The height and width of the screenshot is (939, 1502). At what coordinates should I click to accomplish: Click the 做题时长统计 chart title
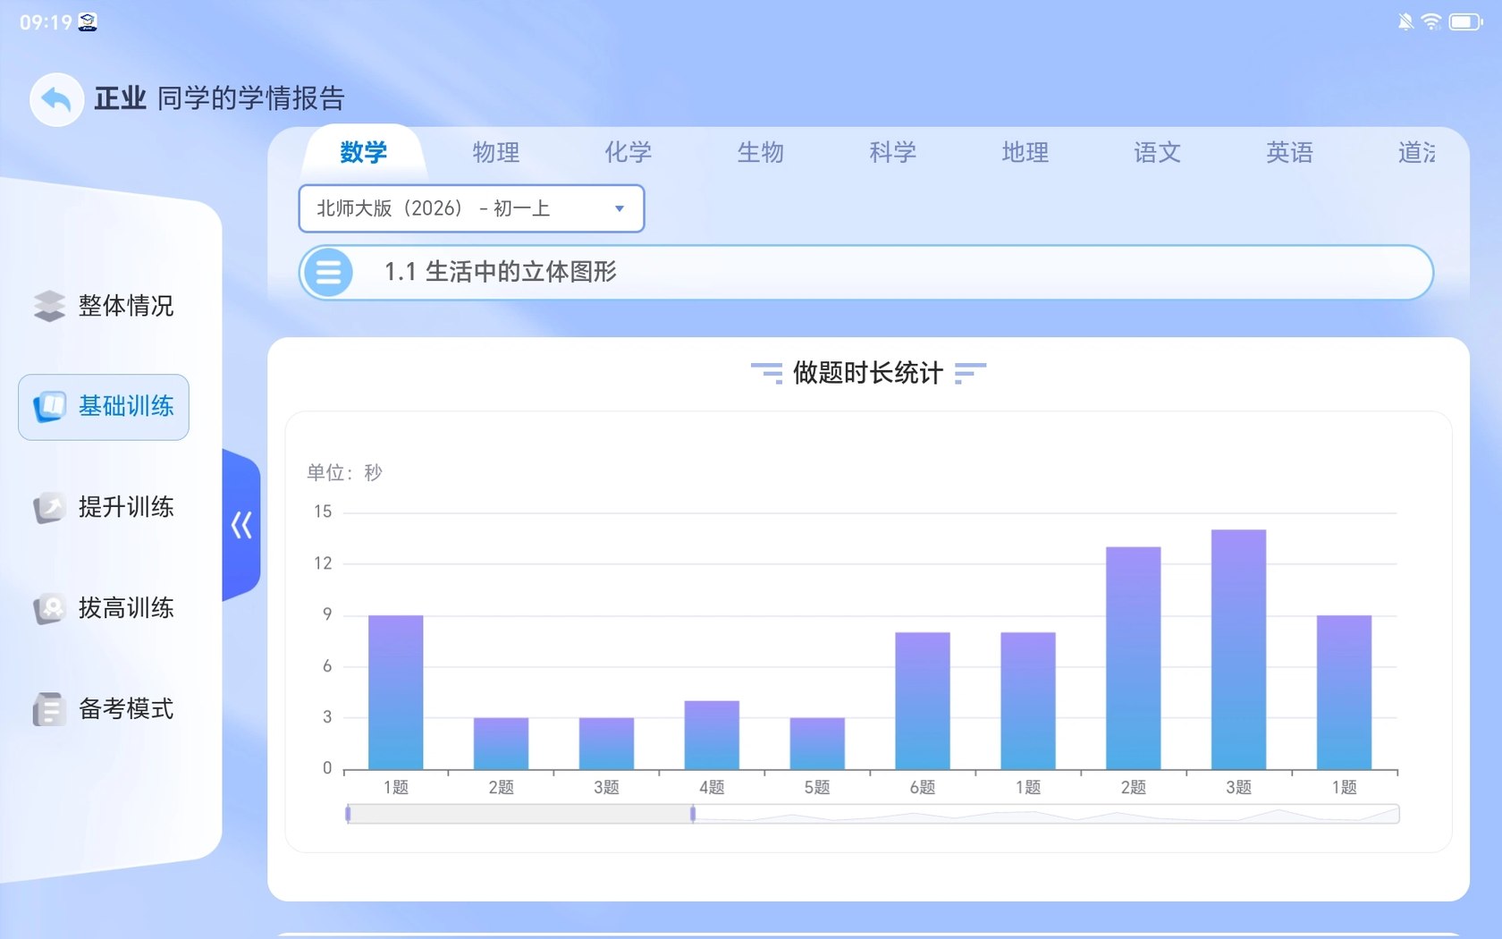(x=867, y=373)
